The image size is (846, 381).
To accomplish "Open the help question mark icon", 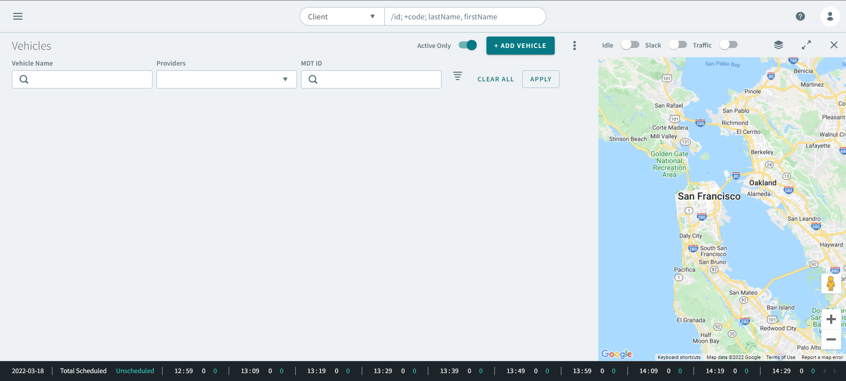I will coord(800,16).
